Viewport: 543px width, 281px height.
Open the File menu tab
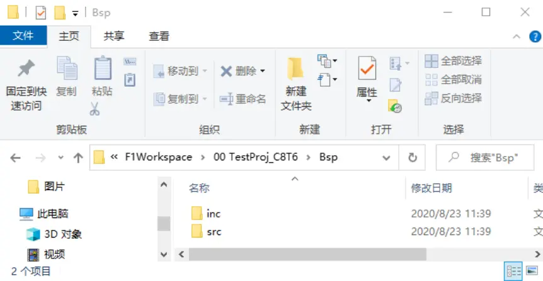point(23,36)
